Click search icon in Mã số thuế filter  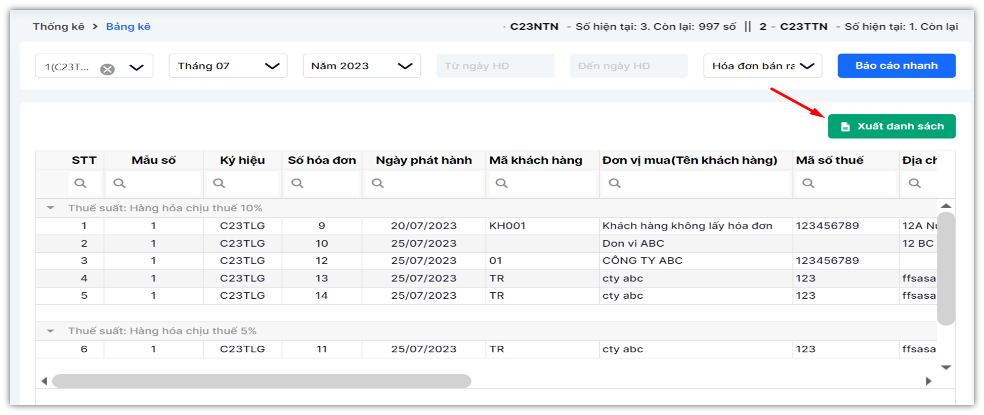[x=808, y=183]
